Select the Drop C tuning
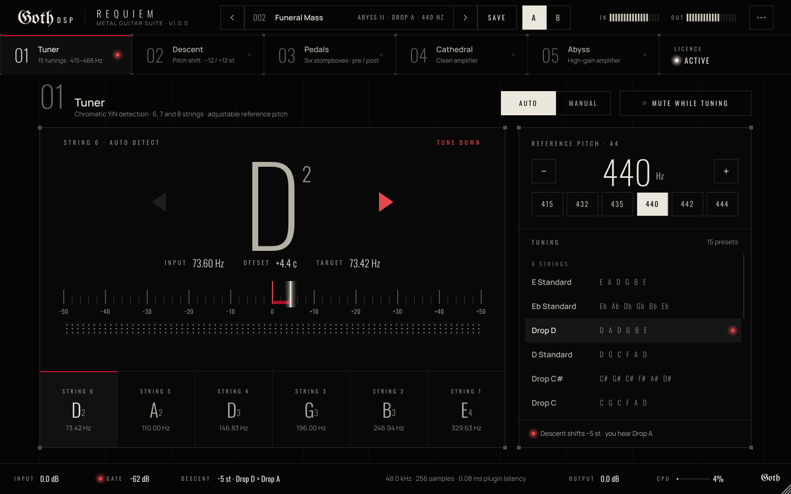The width and height of the screenshot is (791, 494). pyautogui.click(x=633, y=403)
